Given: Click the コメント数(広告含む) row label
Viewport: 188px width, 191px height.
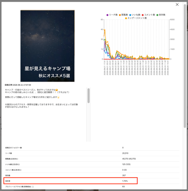Looking at the screenshot, I should click(13, 170).
